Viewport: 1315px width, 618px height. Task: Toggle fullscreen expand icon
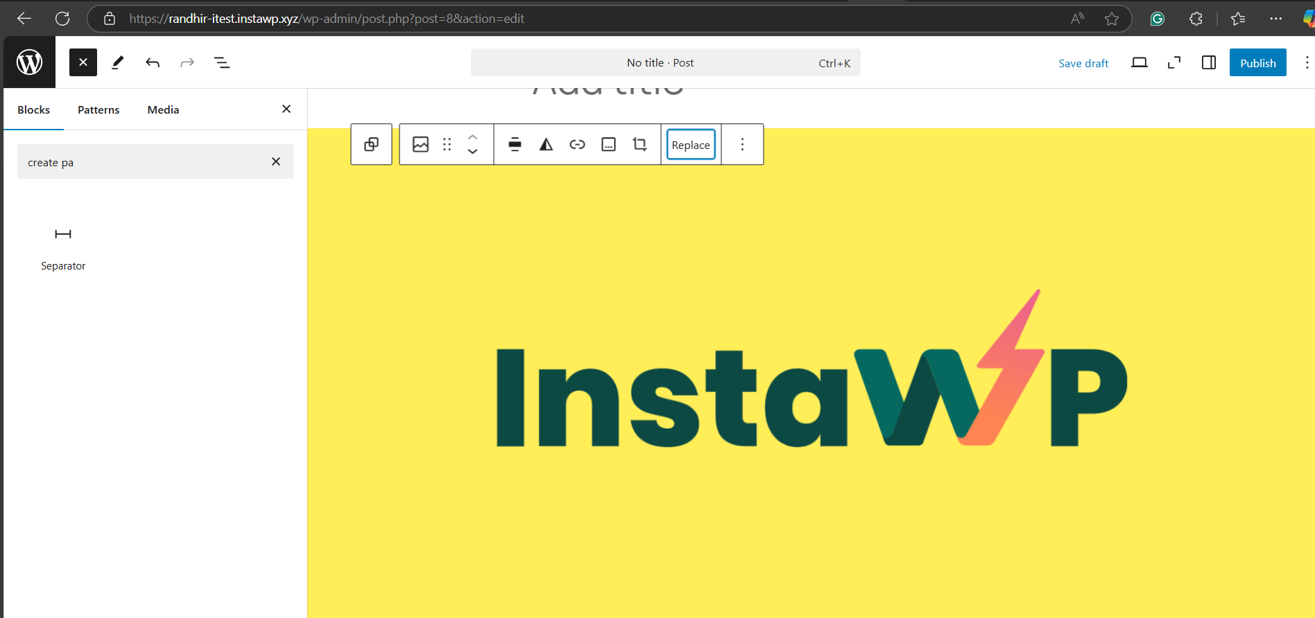[1174, 62]
